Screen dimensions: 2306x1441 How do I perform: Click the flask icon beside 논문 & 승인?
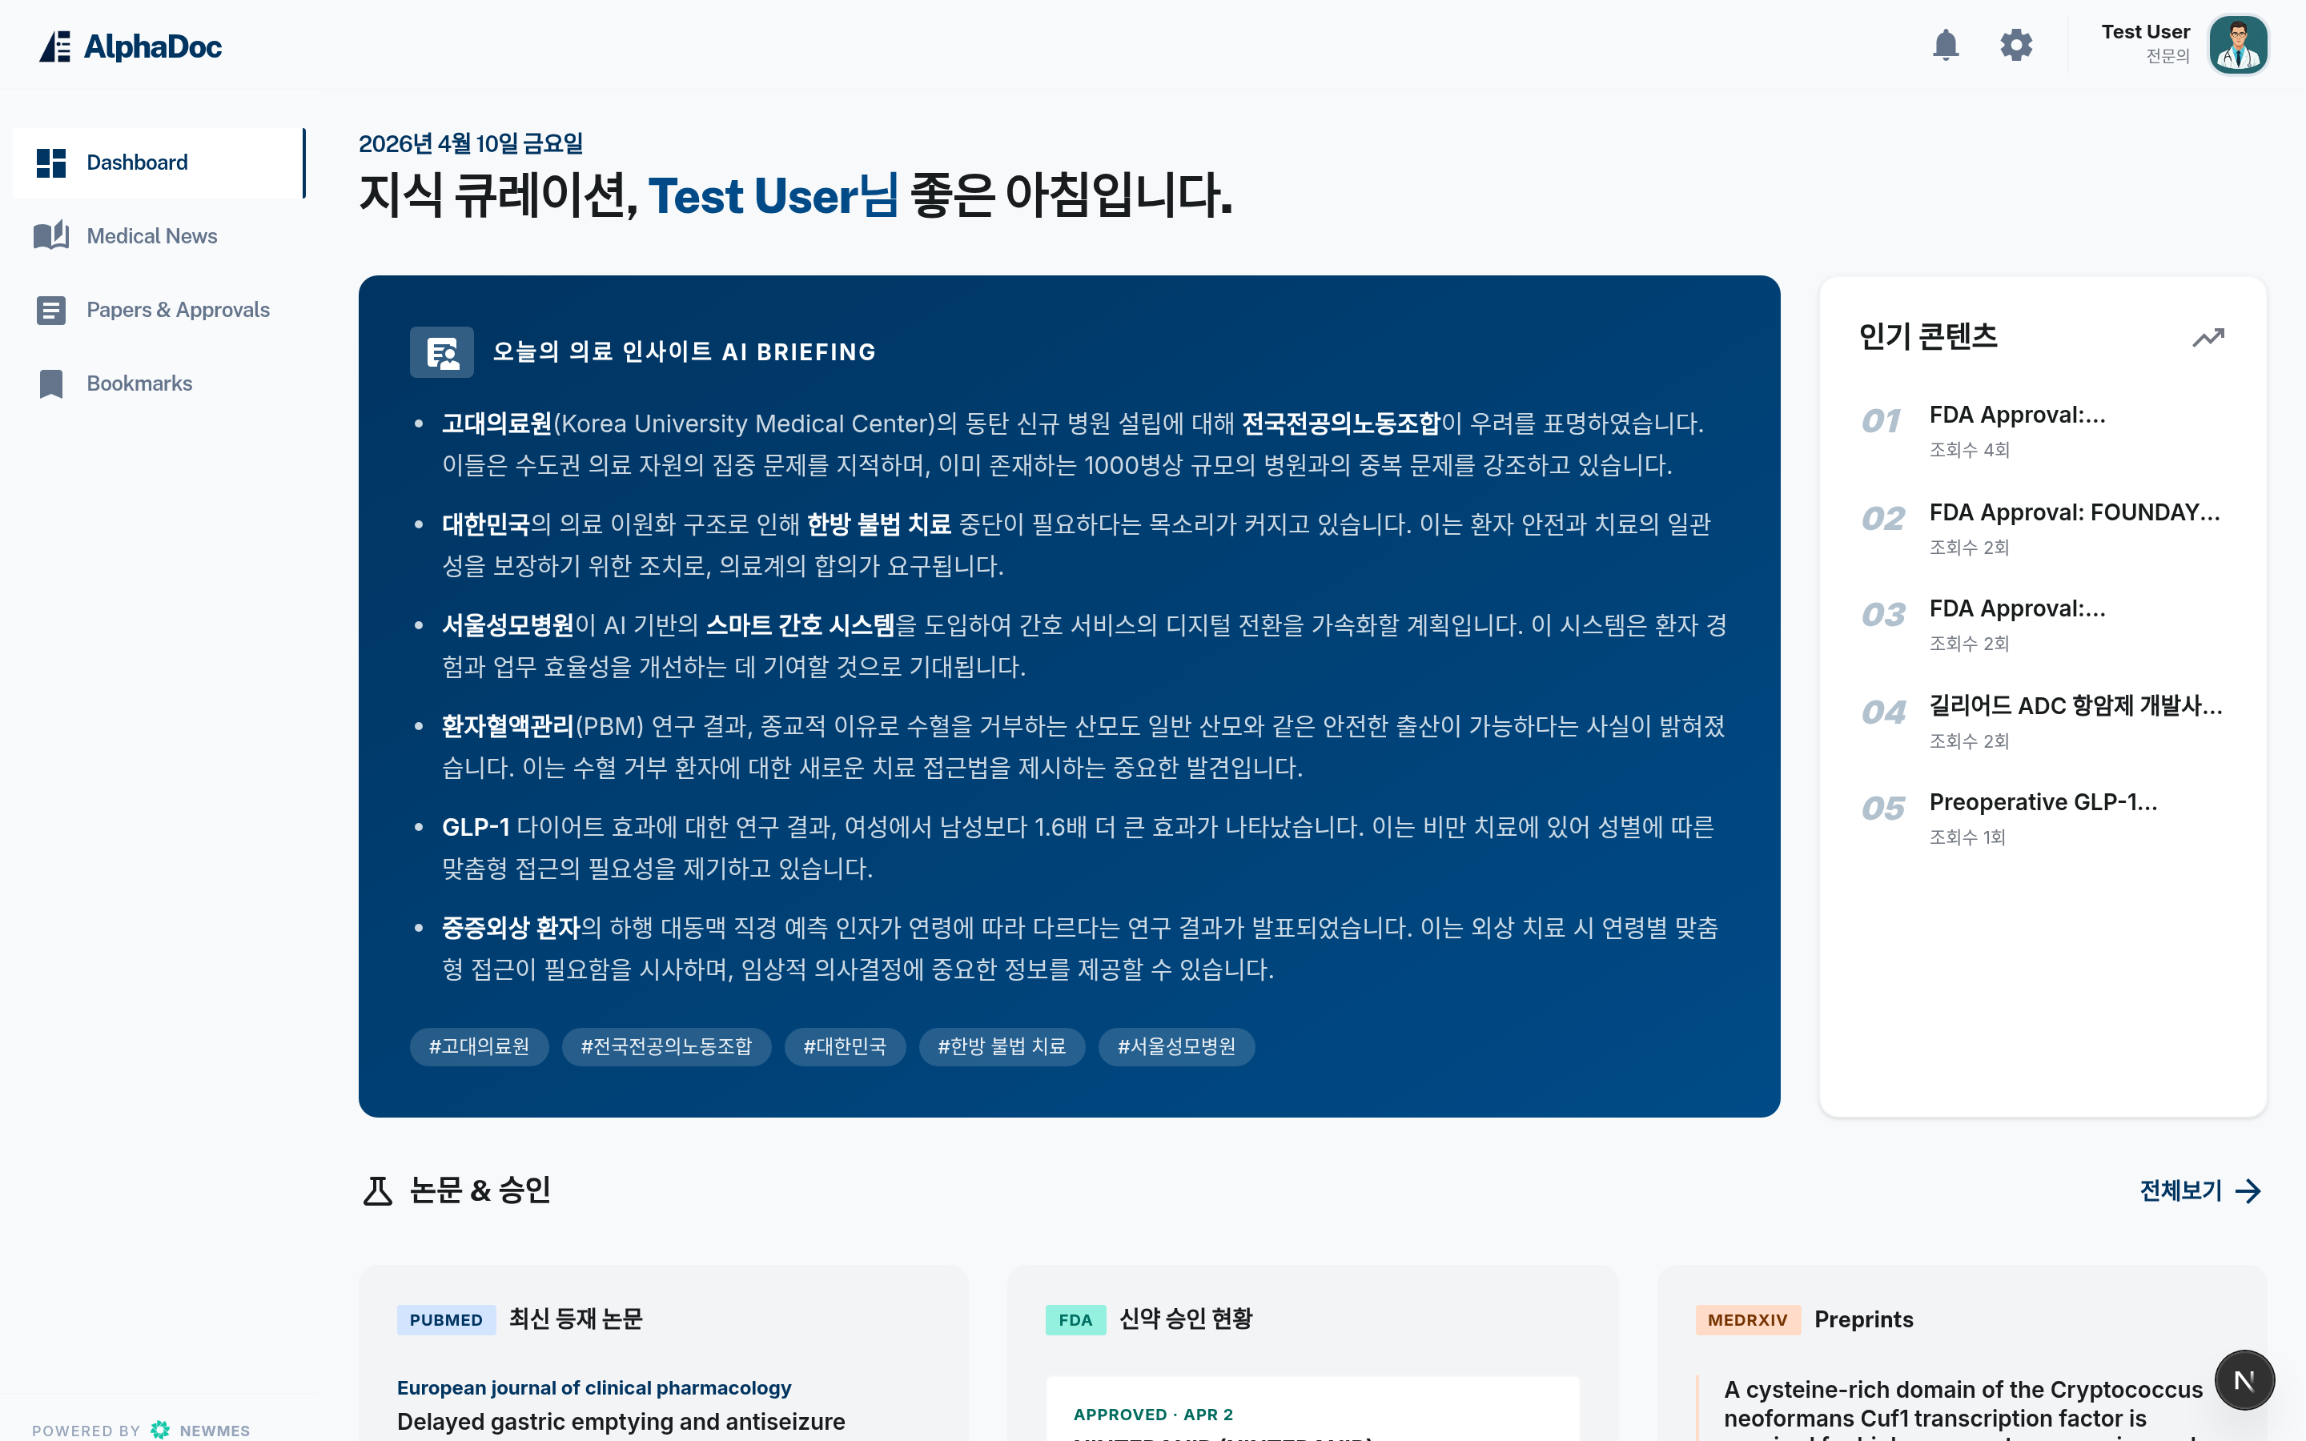(x=377, y=1190)
